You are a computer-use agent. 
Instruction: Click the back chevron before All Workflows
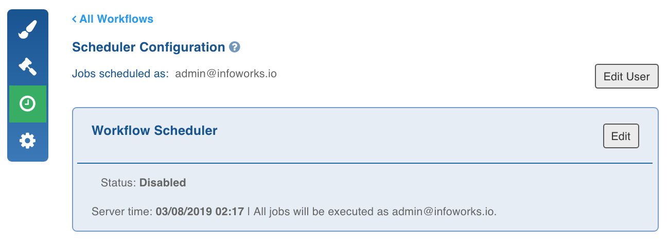point(75,19)
